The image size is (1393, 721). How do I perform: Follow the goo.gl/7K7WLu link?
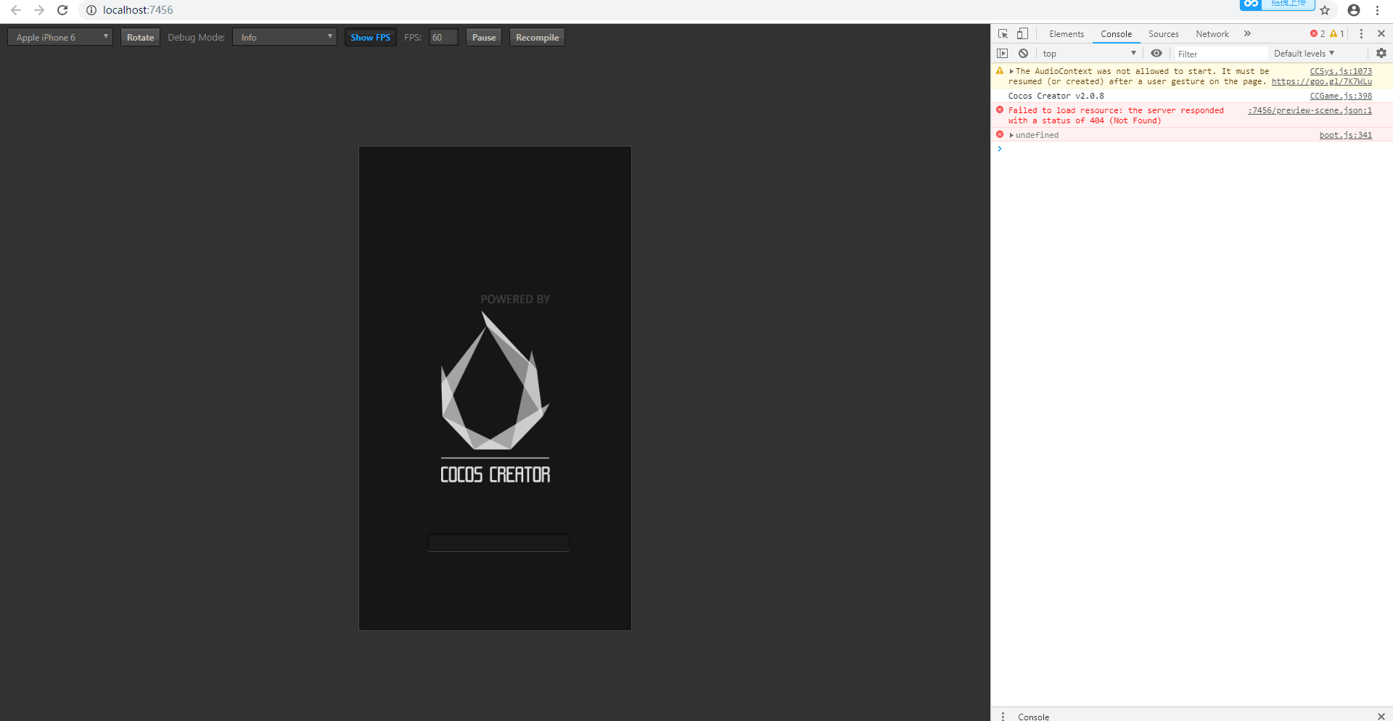[x=1321, y=81]
